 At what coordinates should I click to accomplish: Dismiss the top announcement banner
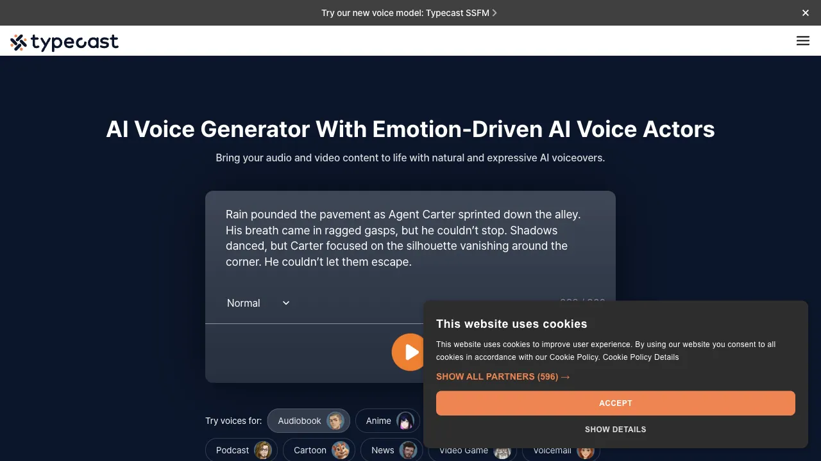[x=806, y=13]
